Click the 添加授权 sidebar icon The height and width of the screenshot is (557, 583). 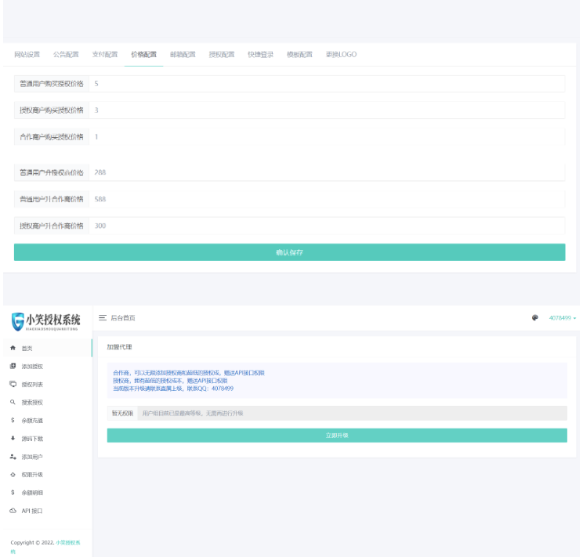click(x=13, y=366)
